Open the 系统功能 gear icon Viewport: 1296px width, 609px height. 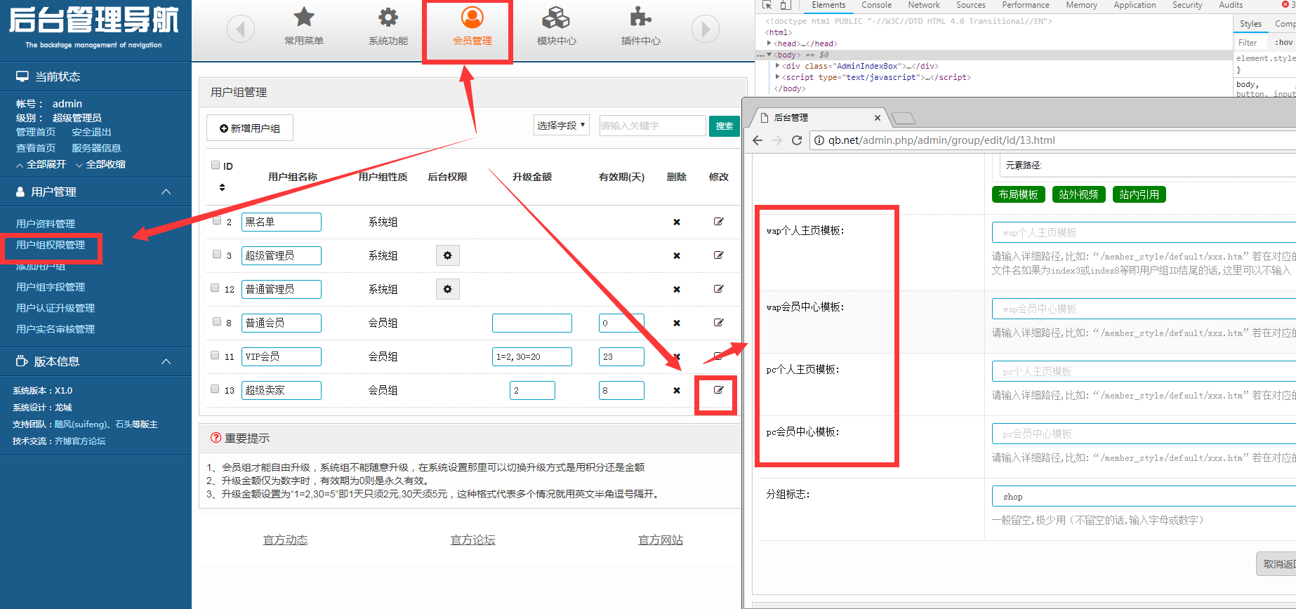coord(388,18)
